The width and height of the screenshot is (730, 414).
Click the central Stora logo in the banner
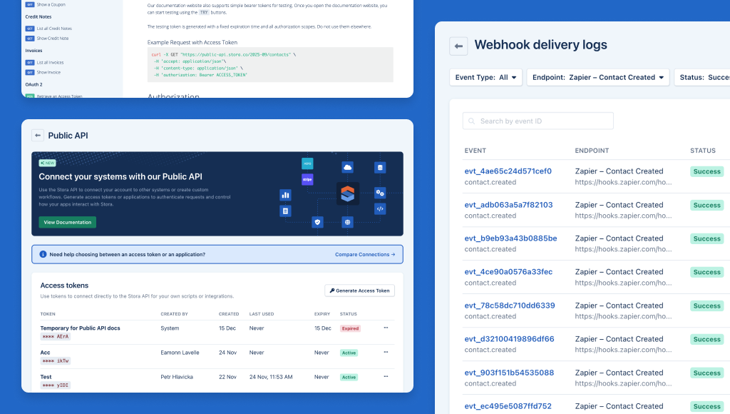coord(348,193)
